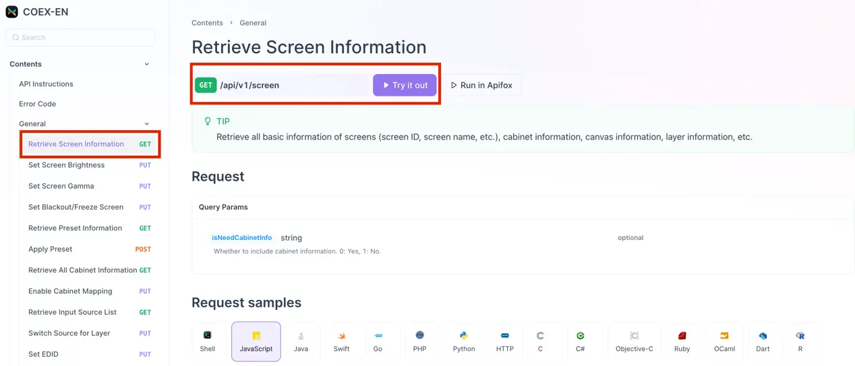The image size is (855, 366).
Task: Click the COEX-EN logo icon
Action: click(11, 12)
